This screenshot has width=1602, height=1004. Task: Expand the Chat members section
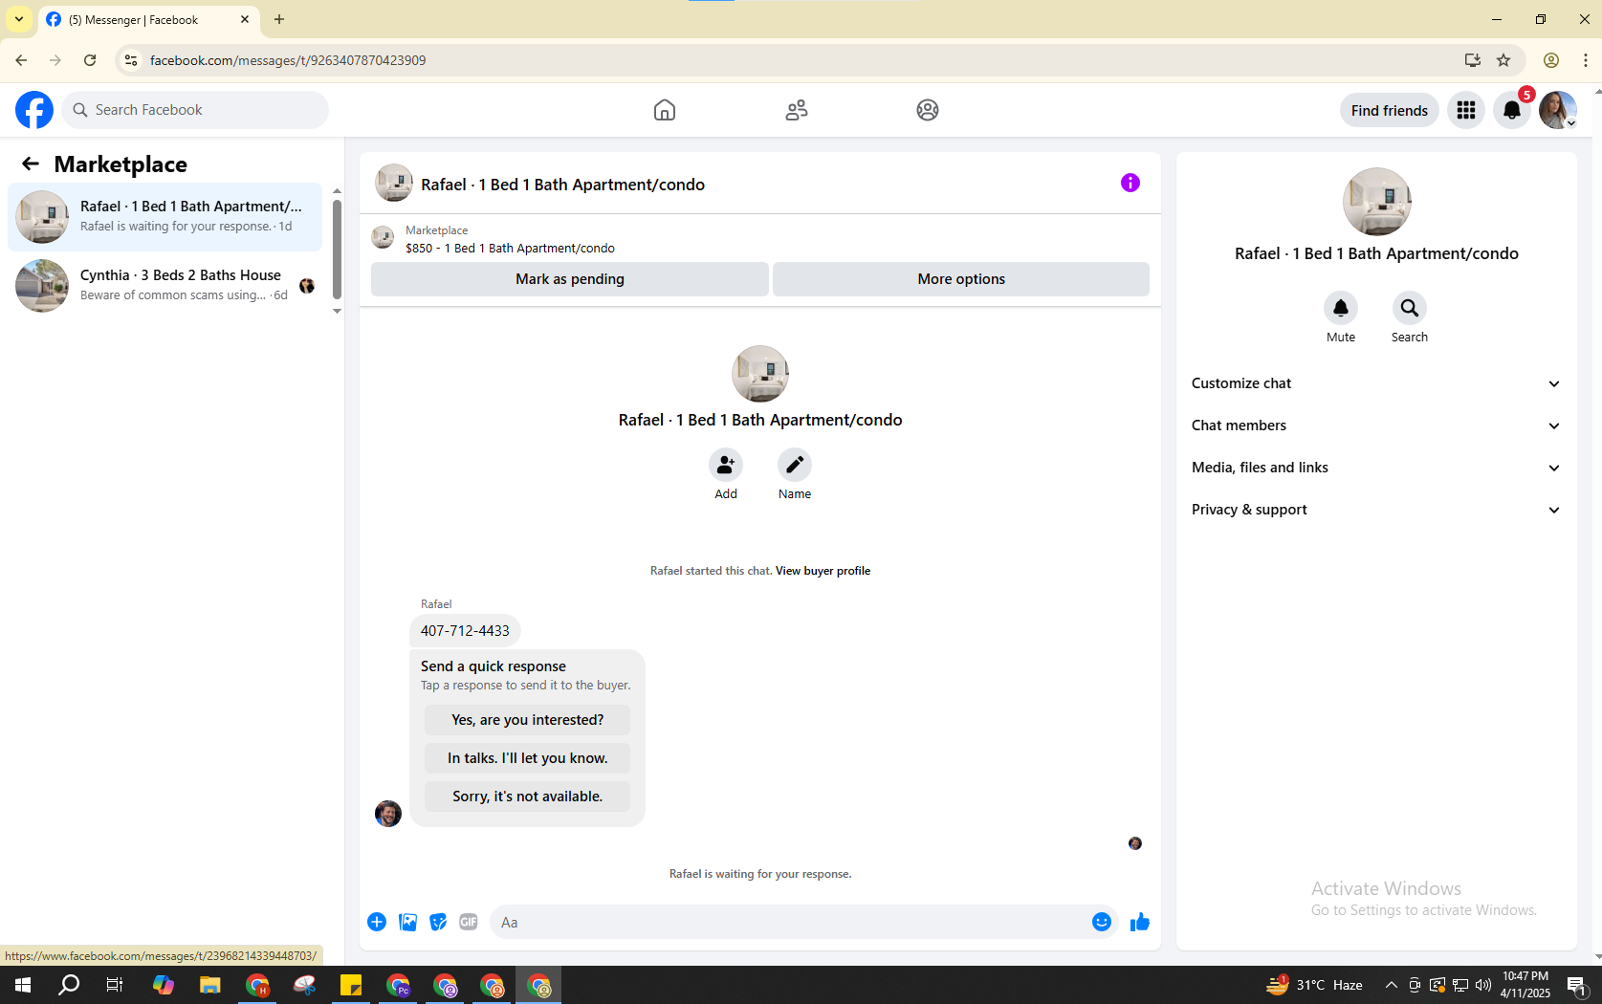(x=1376, y=426)
